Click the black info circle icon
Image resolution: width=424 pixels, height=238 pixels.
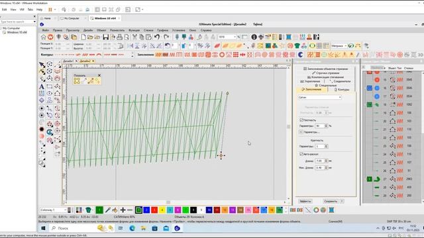[254, 37]
